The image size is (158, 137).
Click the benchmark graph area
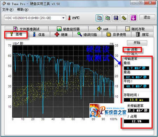point(63,81)
